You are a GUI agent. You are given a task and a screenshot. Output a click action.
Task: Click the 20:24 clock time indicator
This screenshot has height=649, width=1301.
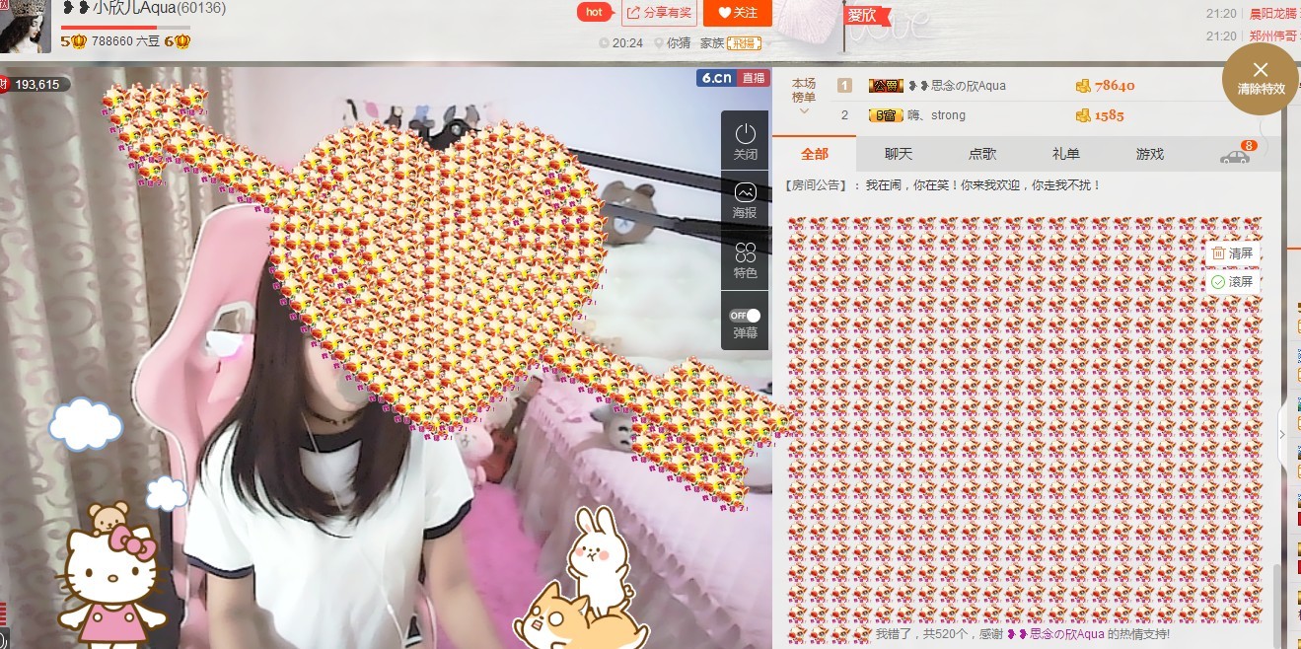(x=620, y=42)
